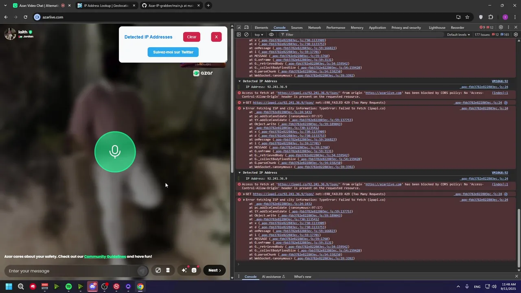The image size is (521, 293).
Task: Collapse the second Detected IP Address group
Action: [x=239, y=173]
